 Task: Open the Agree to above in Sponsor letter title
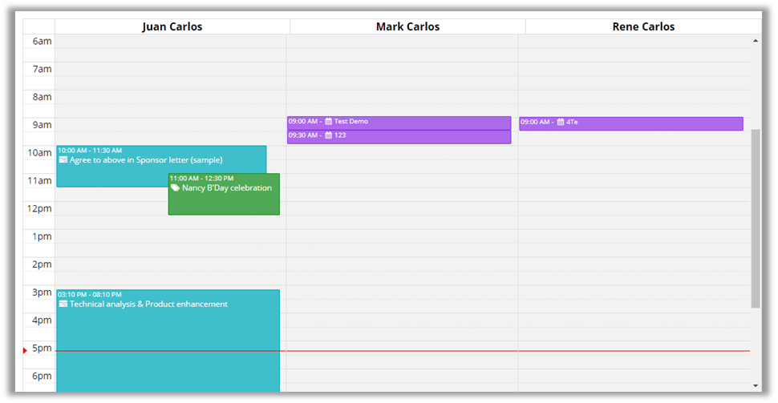(x=146, y=160)
